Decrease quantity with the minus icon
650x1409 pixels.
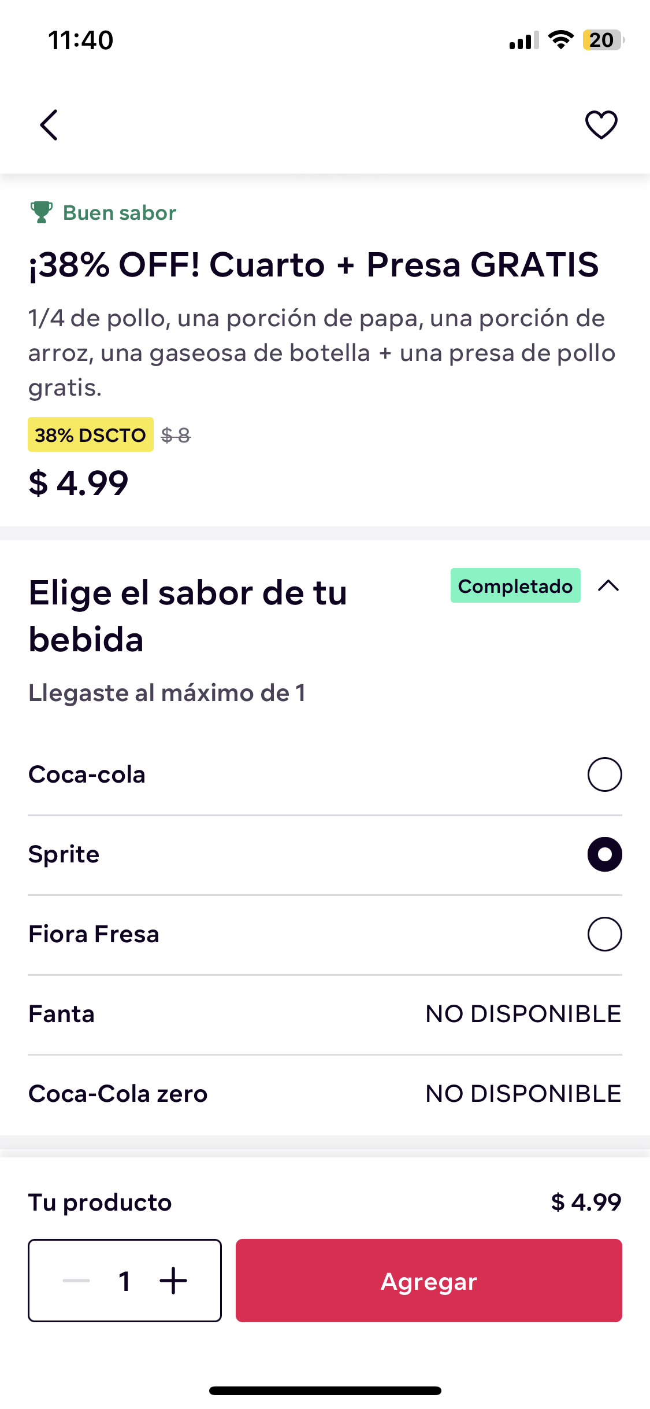[x=76, y=1281]
